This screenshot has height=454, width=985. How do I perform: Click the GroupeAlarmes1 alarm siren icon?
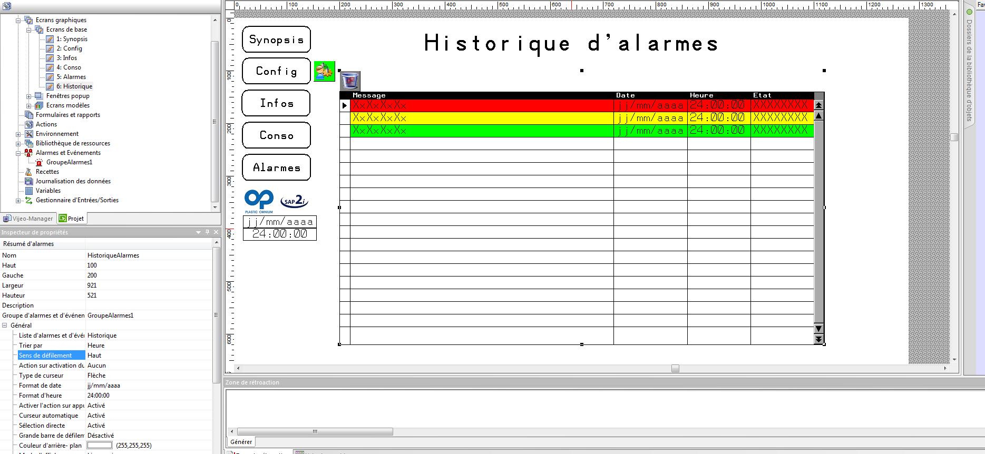(39, 162)
